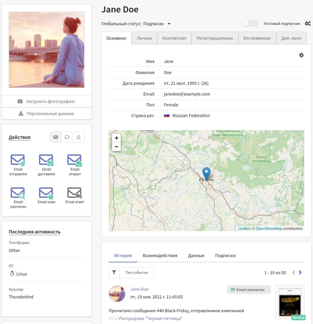Click the email value janedoe@example.com

187,94
